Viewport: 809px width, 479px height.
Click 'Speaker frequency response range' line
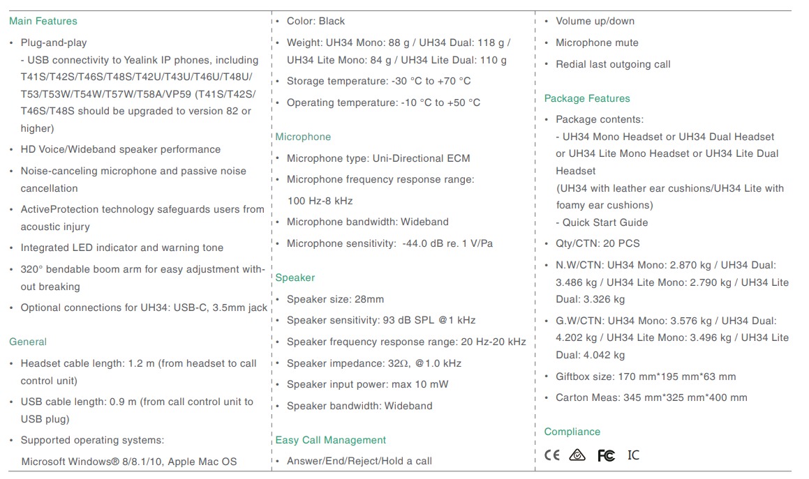(406, 342)
